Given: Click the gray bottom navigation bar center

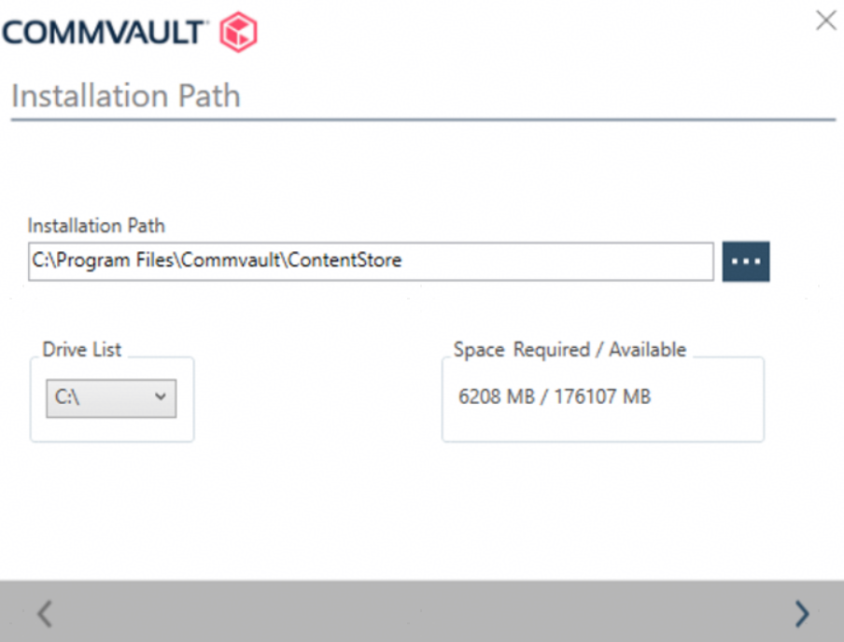Looking at the screenshot, I should (x=422, y=611).
